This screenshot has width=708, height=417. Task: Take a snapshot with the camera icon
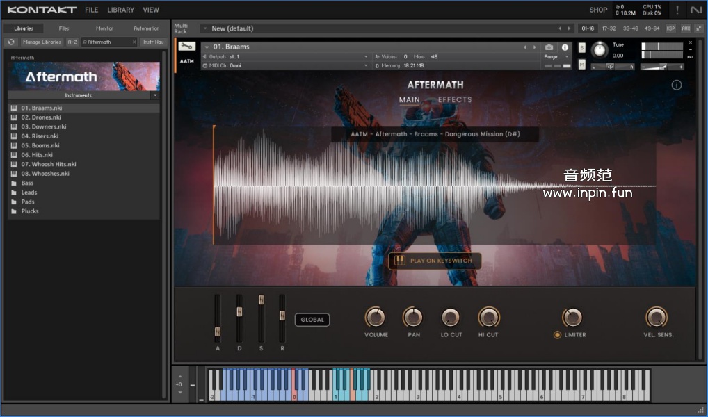click(x=549, y=47)
